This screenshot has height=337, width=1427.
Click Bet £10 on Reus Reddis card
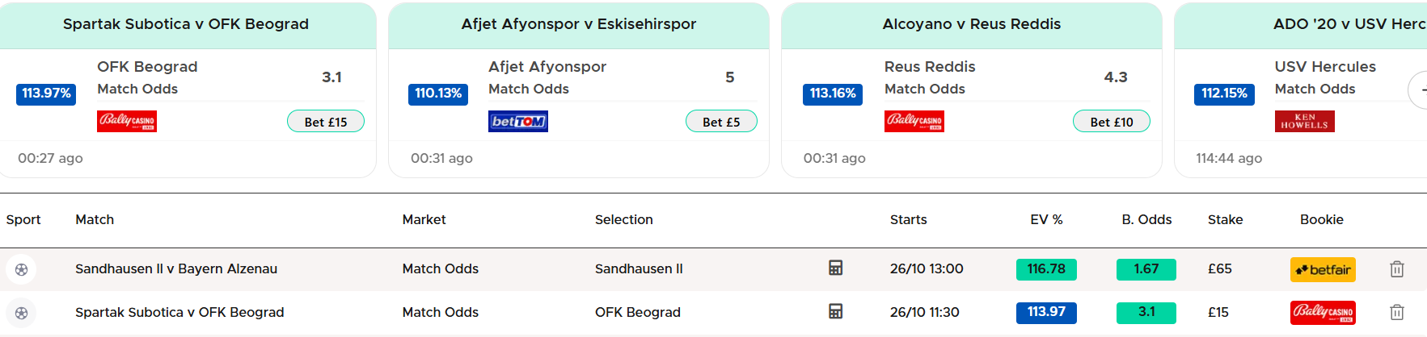(x=1111, y=122)
